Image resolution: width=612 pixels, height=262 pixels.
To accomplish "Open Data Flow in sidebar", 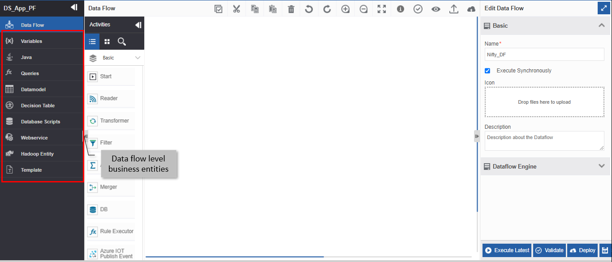I will tap(42, 25).
